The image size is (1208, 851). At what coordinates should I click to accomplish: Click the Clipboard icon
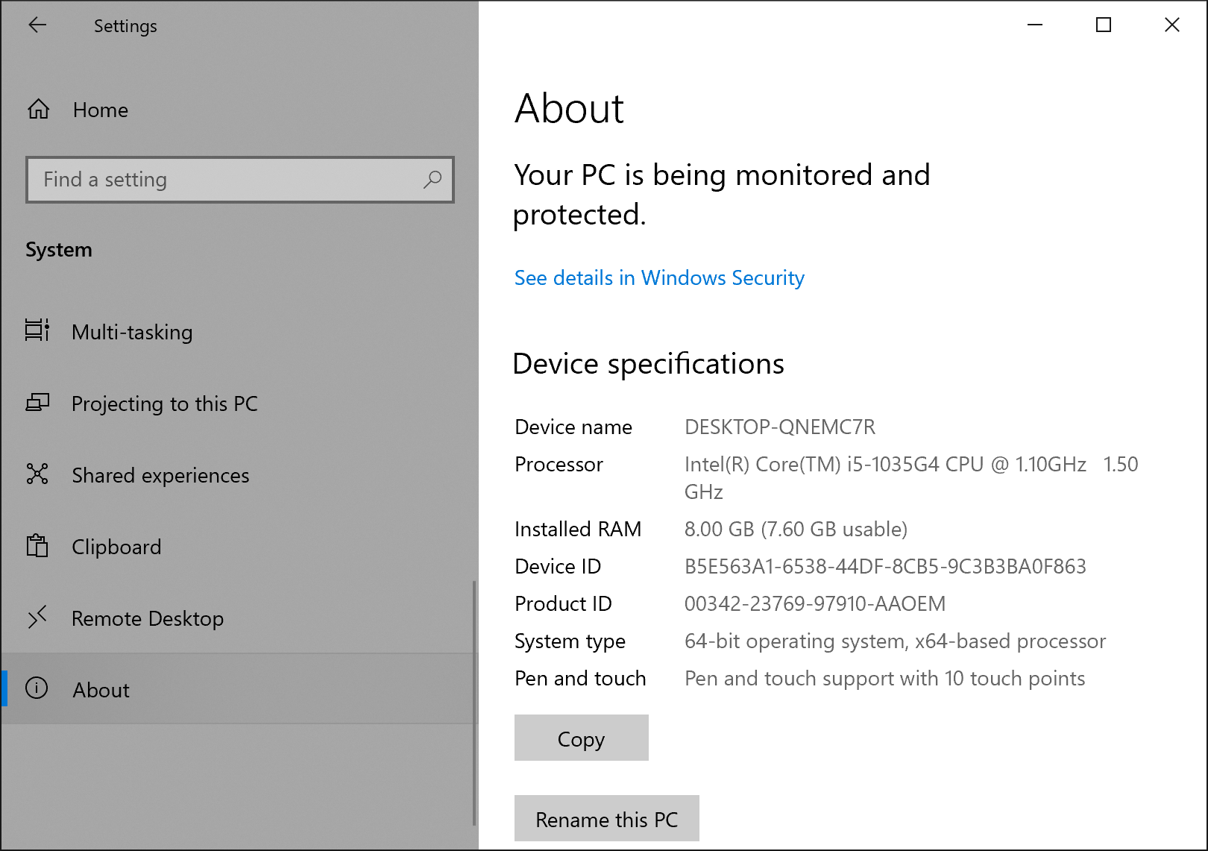[x=37, y=545]
